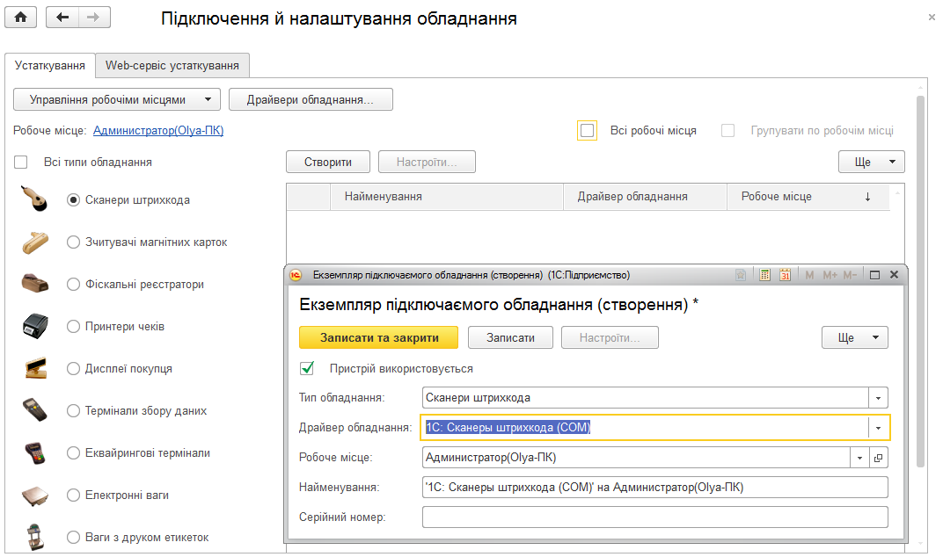Image resolution: width=943 pixels, height=557 pixels.
Task: Click the magnetic card reader icon
Action: (x=35, y=242)
